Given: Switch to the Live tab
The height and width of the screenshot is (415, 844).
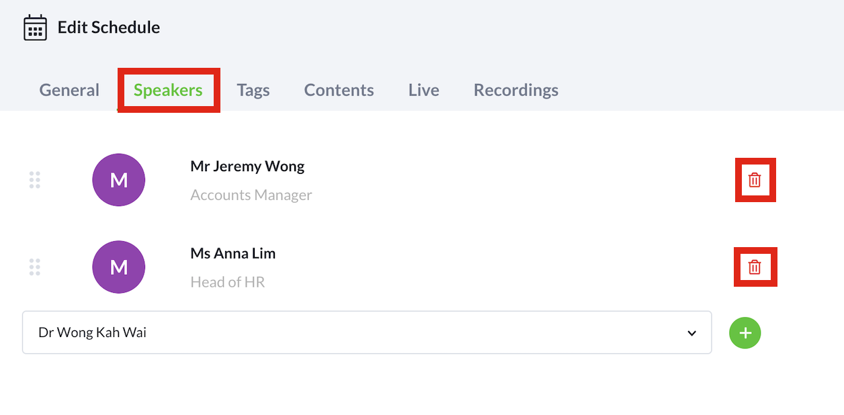Looking at the screenshot, I should (x=424, y=90).
